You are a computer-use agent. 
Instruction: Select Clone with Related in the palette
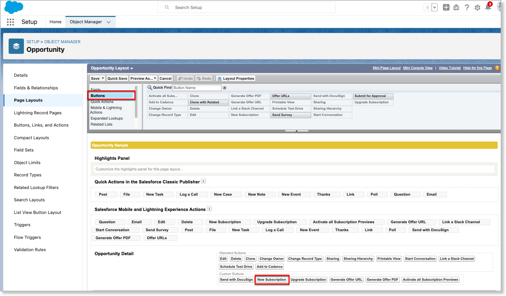tap(208, 102)
